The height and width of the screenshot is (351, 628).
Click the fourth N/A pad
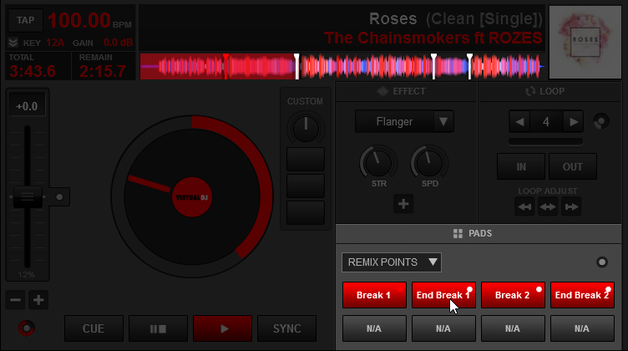582,328
